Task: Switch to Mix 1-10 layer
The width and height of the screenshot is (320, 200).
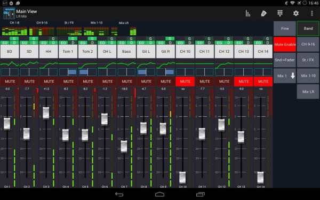Action: (308, 76)
